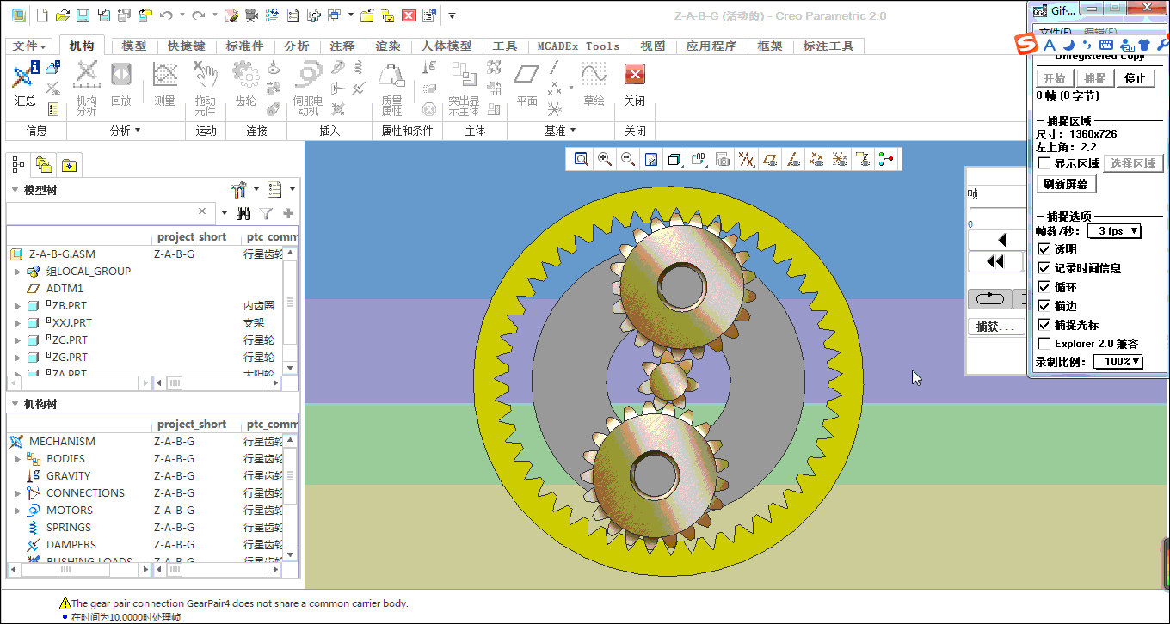The width and height of the screenshot is (1170, 624).
Task: Click the 开始 button in Gif window
Action: tap(1055, 78)
